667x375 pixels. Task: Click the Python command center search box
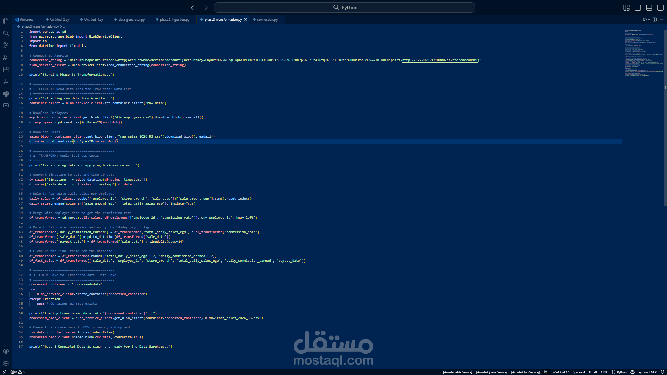(344, 8)
